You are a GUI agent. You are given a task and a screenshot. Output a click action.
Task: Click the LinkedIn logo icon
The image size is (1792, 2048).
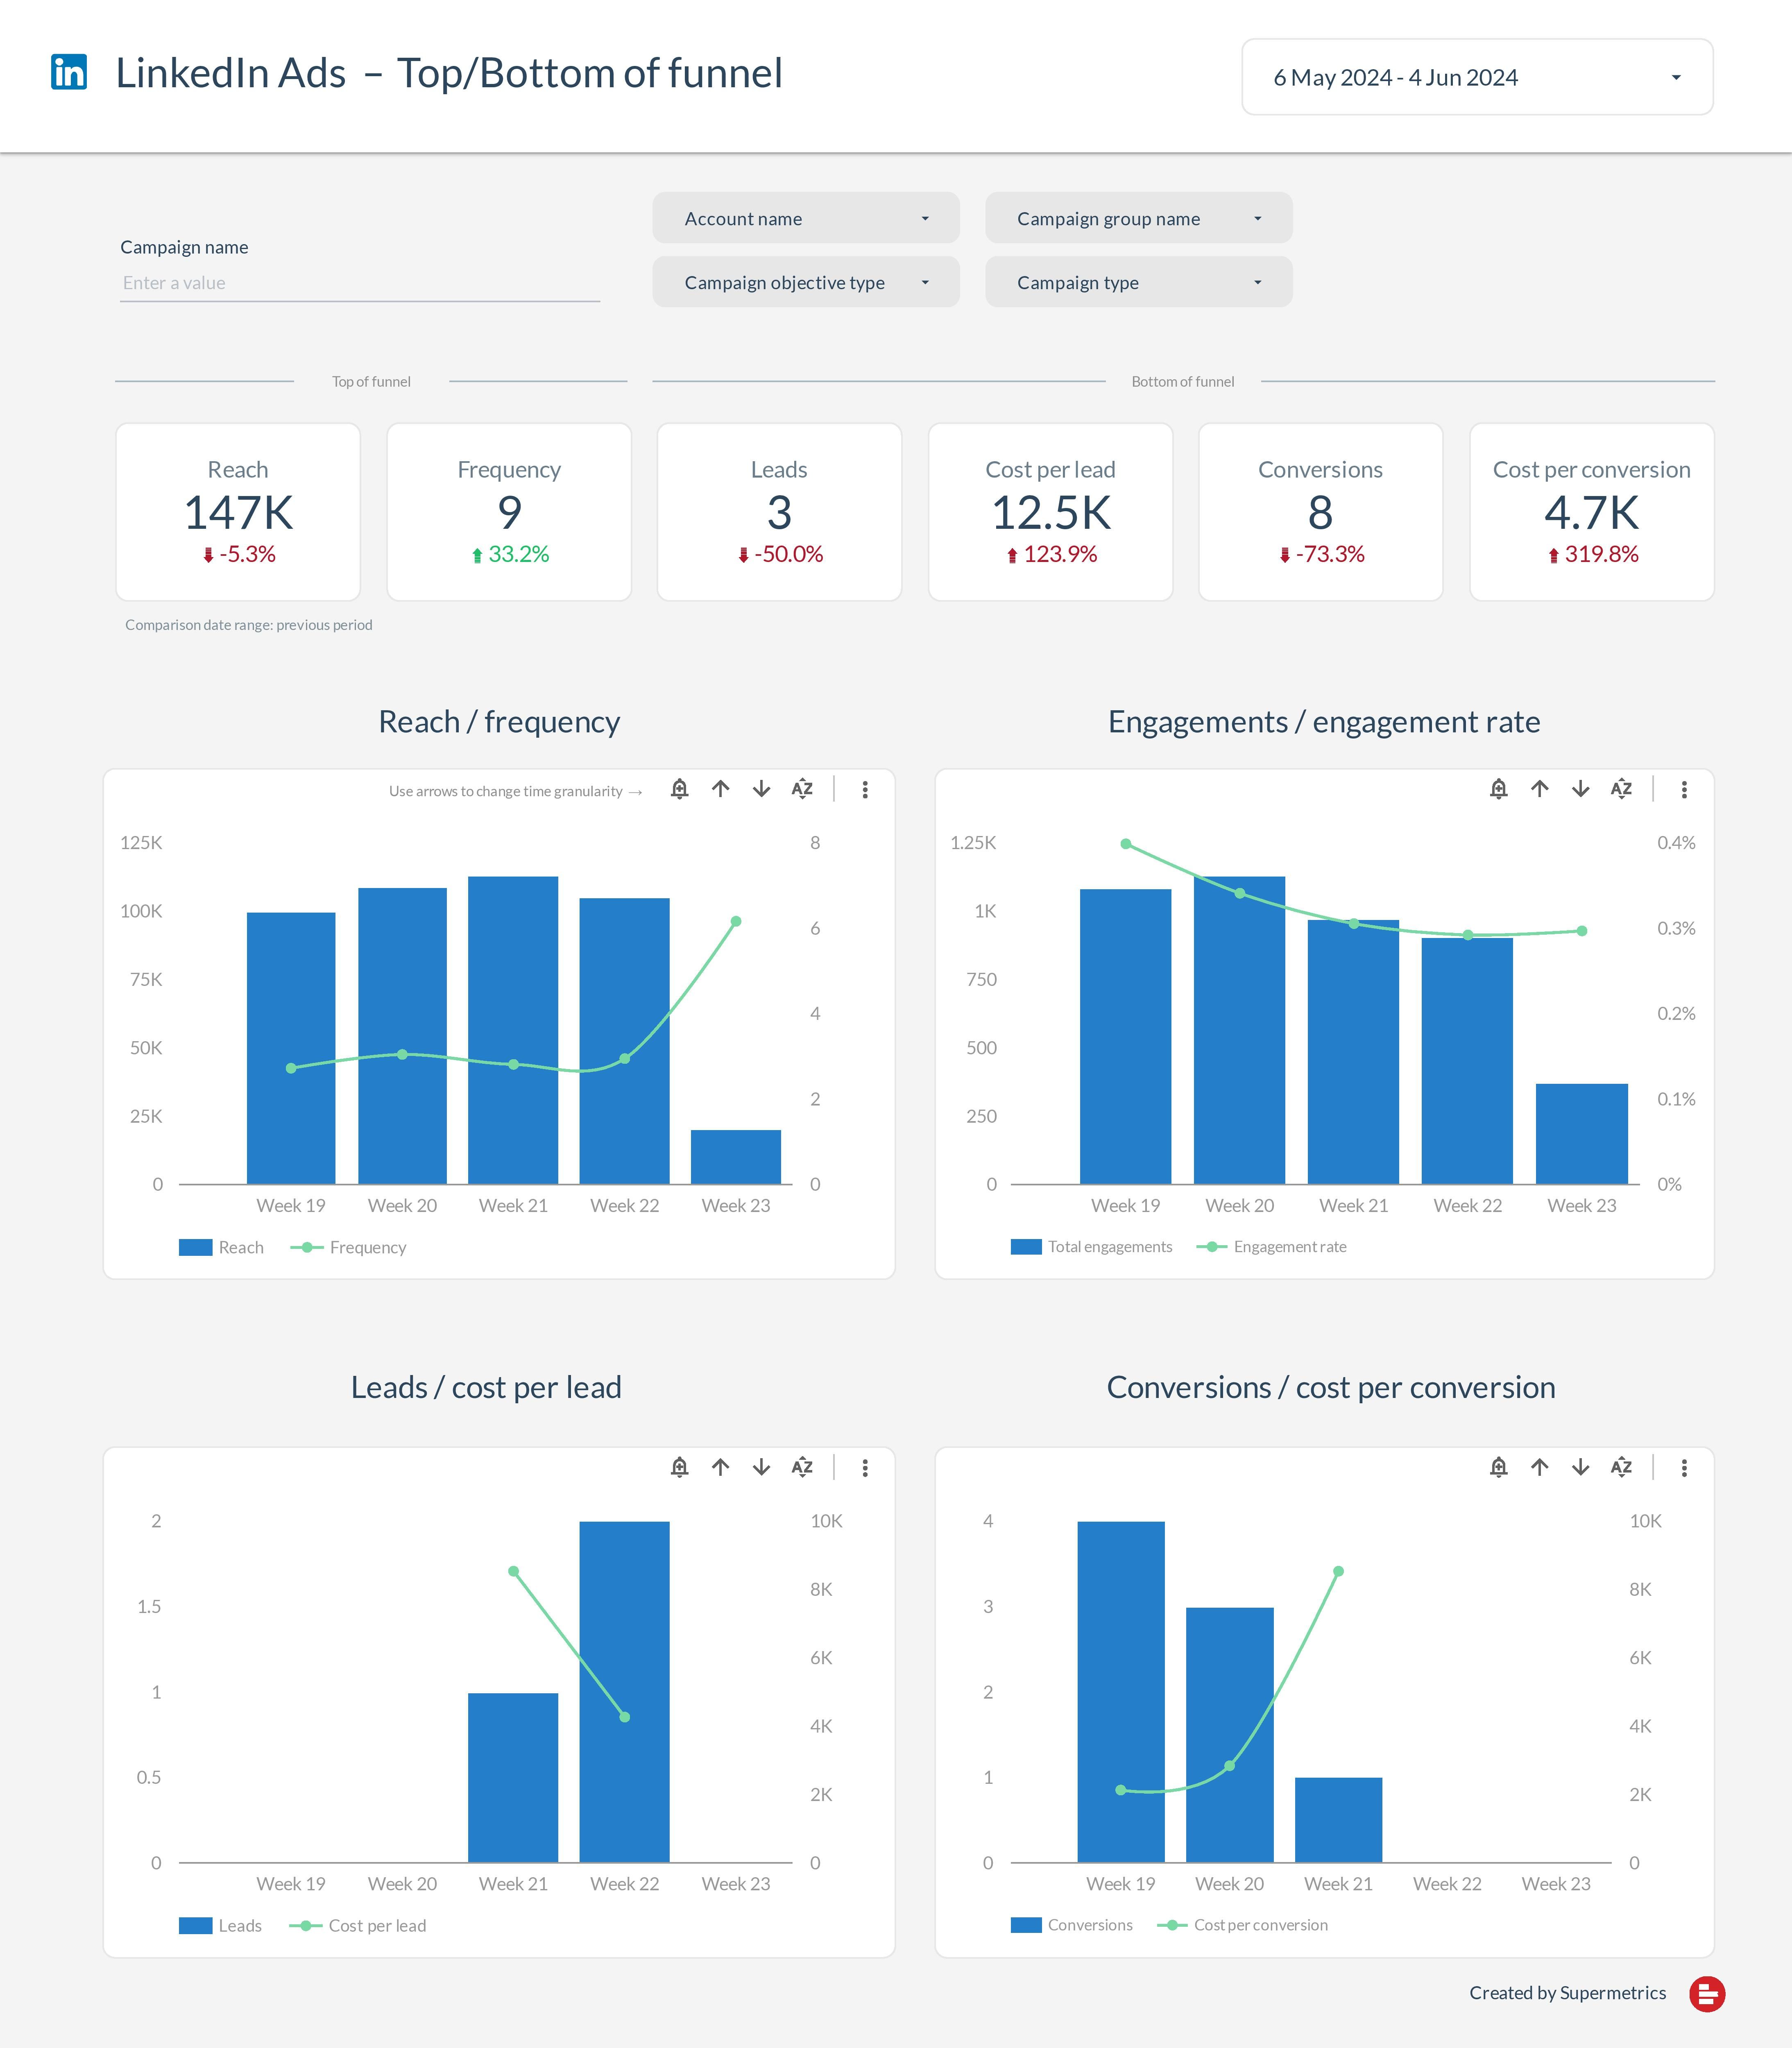click(x=69, y=72)
